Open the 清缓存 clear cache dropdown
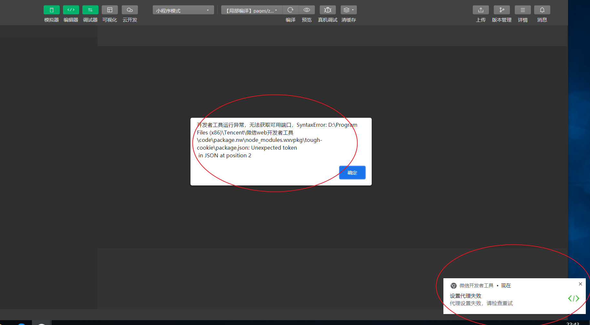This screenshot has height=325, width=590. point(349,10)
